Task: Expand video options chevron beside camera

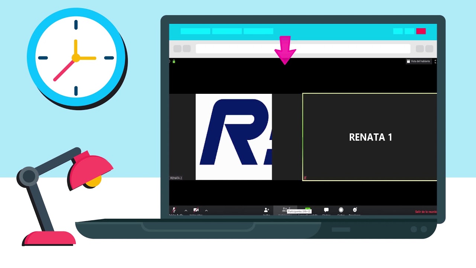Action: pos(206,211)
